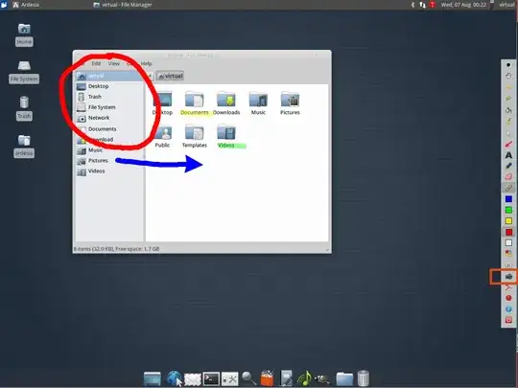Viewport: 518px width, 388px height.
Task: Select the hand pointer tool in Ardesia
Action: (x=508, y=76)
